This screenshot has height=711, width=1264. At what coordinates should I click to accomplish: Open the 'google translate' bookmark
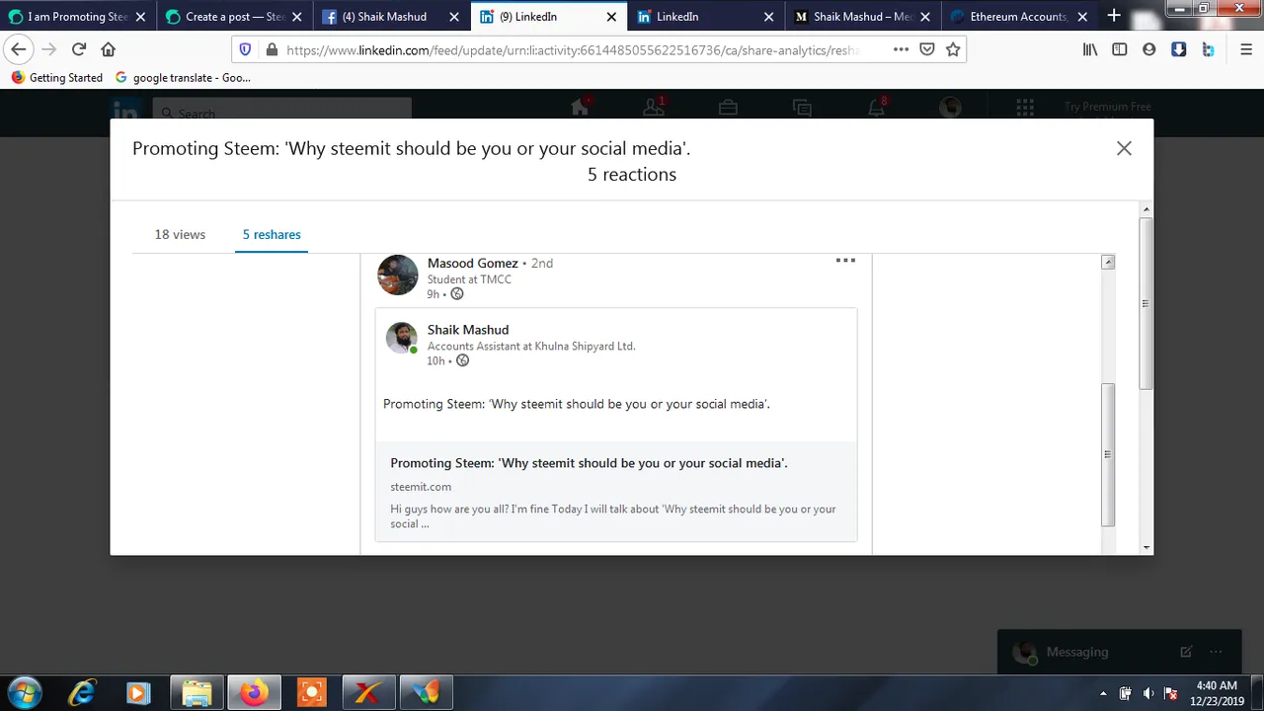point(183,77)
